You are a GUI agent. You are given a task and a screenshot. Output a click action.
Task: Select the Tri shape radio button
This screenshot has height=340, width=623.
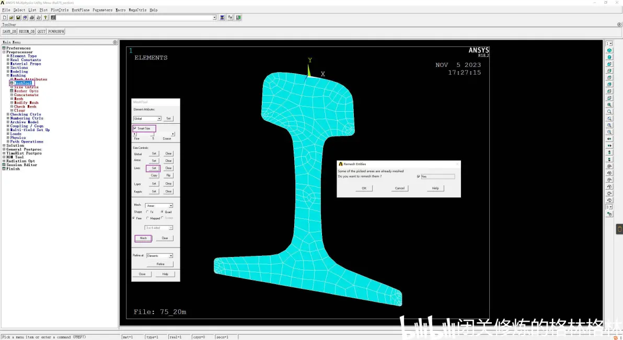point(147,212)
